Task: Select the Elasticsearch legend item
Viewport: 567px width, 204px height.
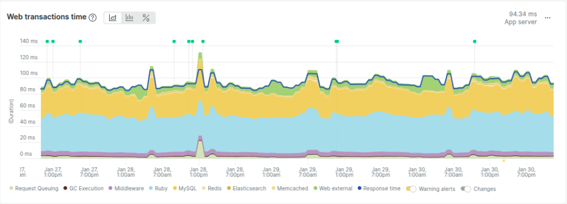Action: 246,188
